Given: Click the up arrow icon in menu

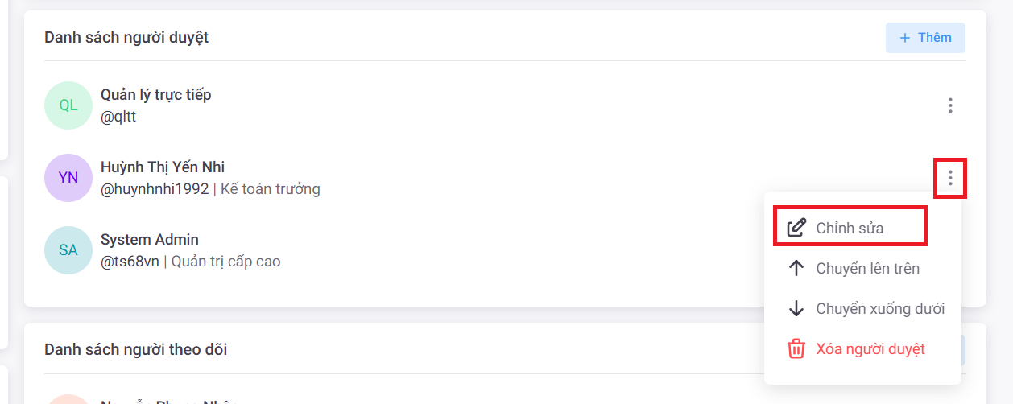Looking at the screenshot, I should (796, 268).
